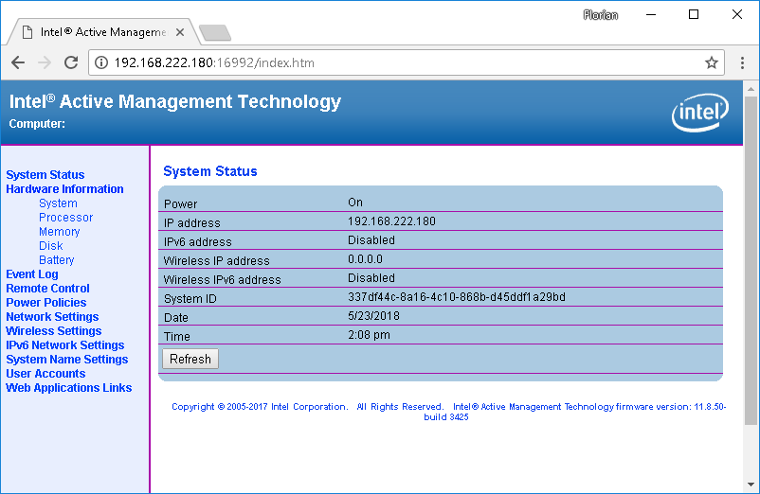Click the Time value 2:08 pm
Image resolution: width=760 pixels, height=494 pixels.
click(369, 335)
